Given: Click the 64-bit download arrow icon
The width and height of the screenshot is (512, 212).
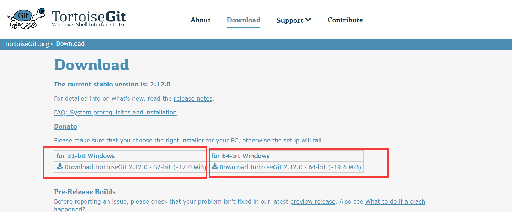Looking at the screenshot, I should click(x=215, y=167).
